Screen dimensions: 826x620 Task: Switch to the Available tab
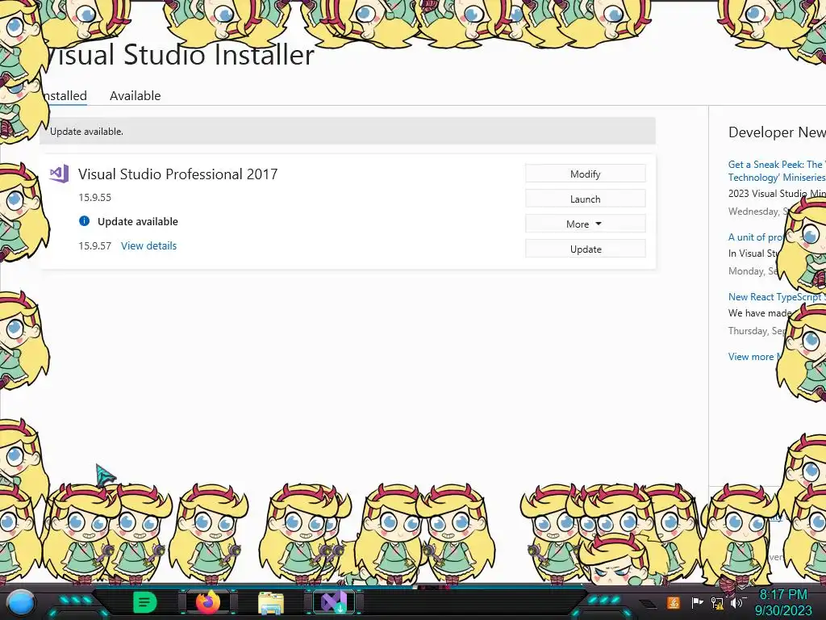tap(135, 95)
